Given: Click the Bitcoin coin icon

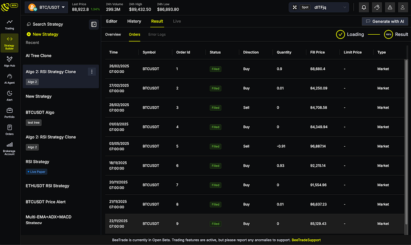Looking at the screenshot, I should click(32, 7).
